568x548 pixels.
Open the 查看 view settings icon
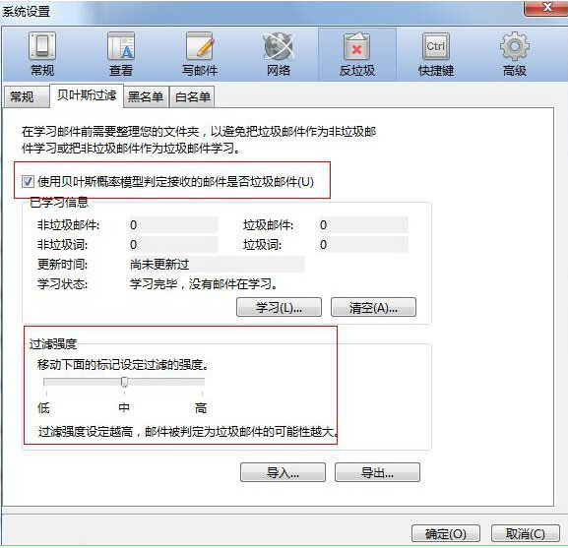click(x=121, y=54)
